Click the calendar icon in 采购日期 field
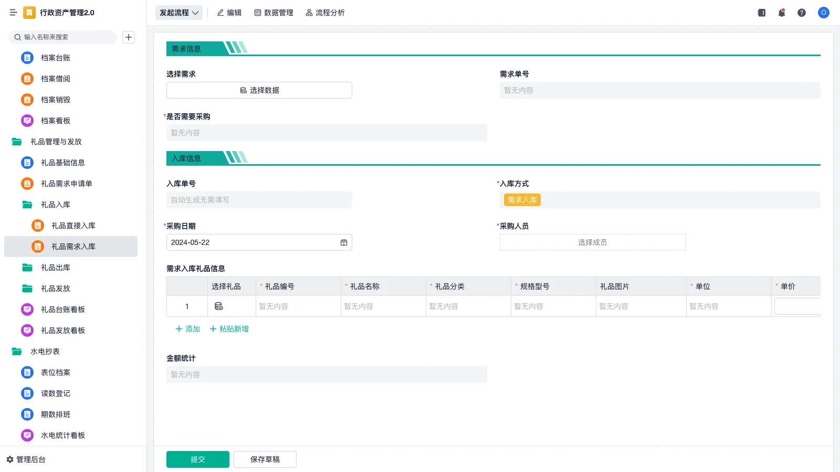Image resolution: width=840 pixels, height=472 pixels. pyautogui.click(x=344, y=242)
